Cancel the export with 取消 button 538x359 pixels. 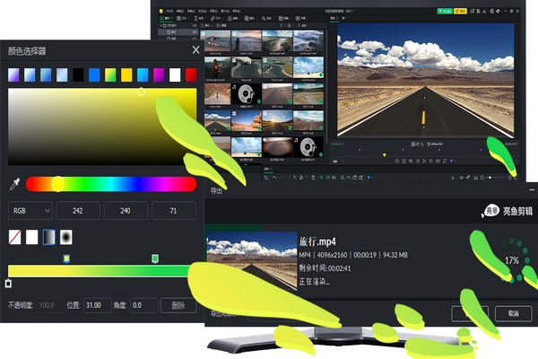pyautogui.click(x=513, y=313)
